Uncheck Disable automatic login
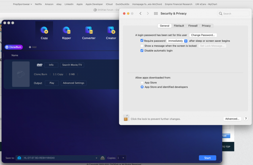253x165 pixels. (x=142, y=51)
